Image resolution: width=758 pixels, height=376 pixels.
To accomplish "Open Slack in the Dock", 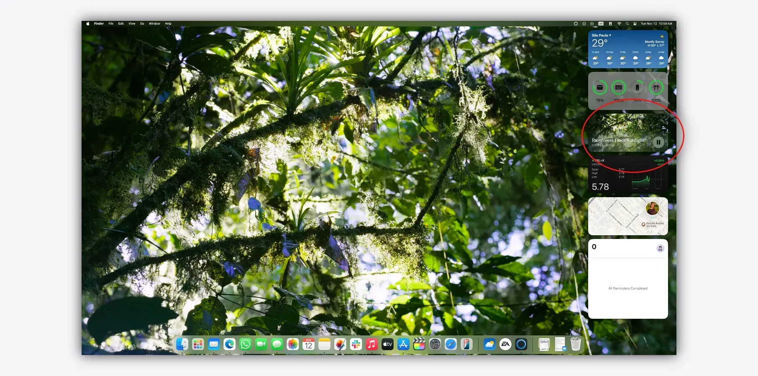I will point(356,344).
